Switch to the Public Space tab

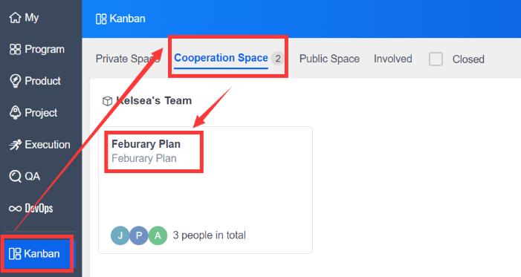point(329,59)
